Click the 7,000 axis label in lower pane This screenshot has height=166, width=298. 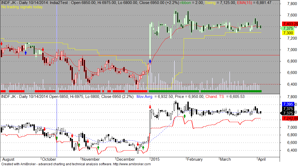[x=292, y=127]
